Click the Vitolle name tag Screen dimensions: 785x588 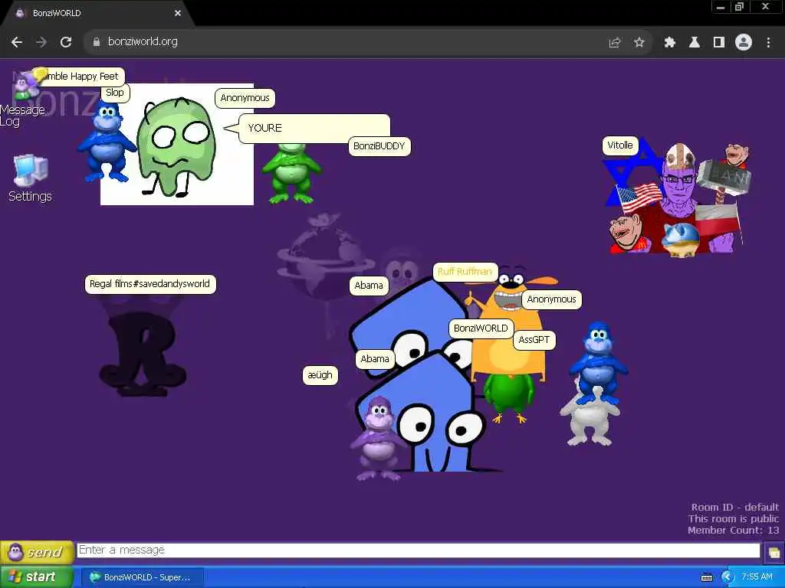pyautogui.click(x=619, y=145)
